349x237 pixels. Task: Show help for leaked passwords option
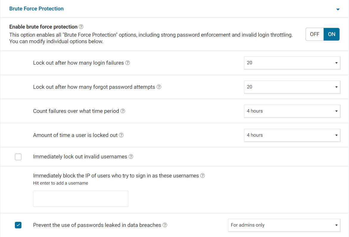point(165,225)
